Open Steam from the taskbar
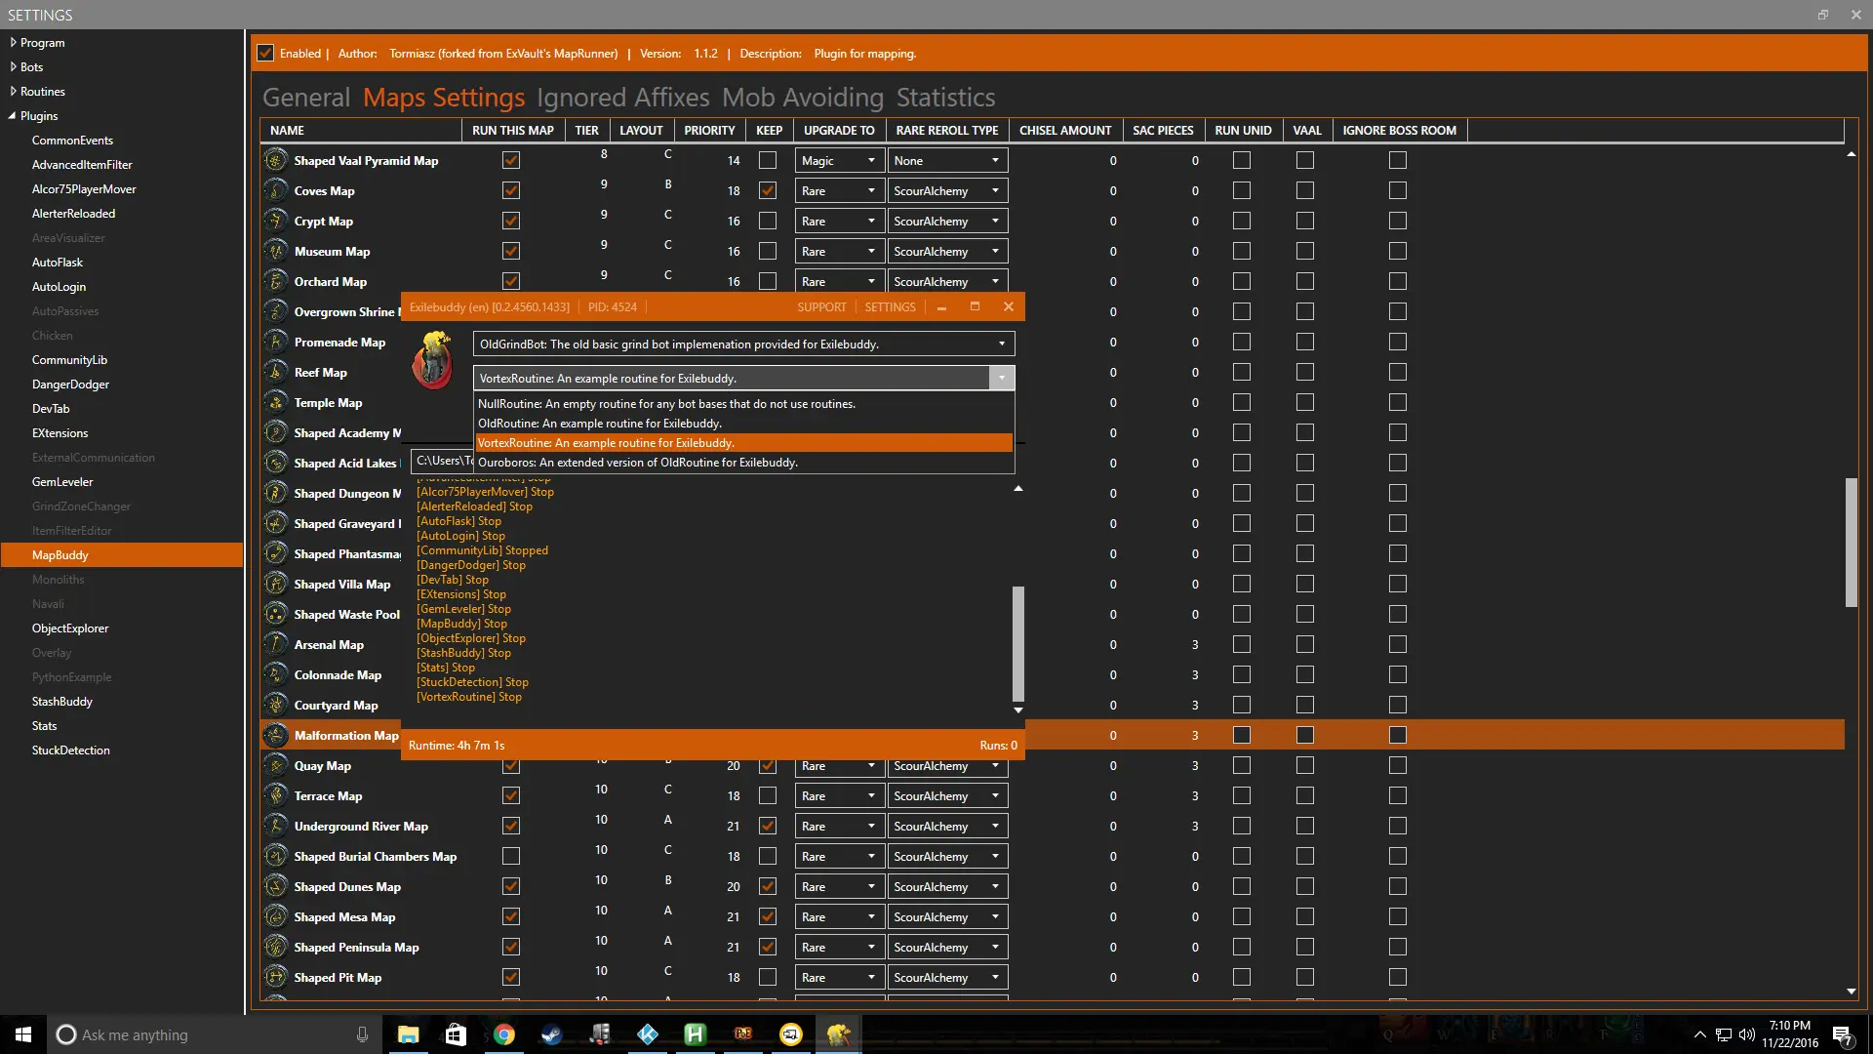1873x1054 pixels. click(552, 1034)
